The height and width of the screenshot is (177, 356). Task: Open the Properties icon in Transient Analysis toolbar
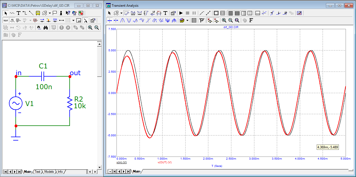point(173,13)
